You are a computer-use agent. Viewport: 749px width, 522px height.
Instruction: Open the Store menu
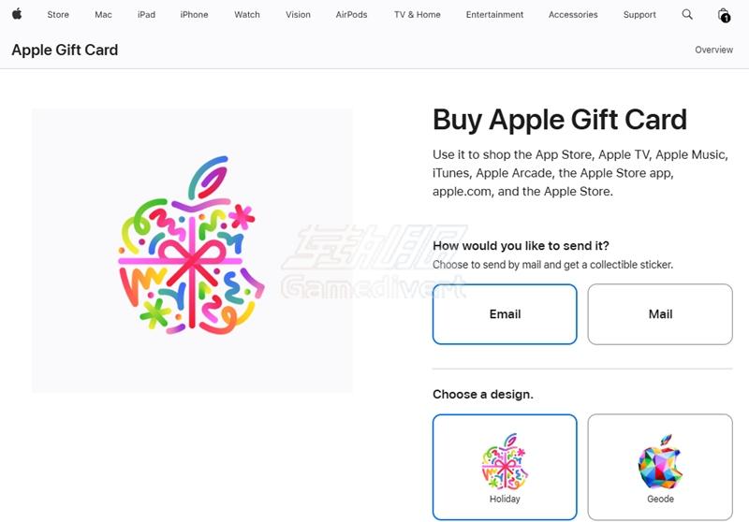point(58,15)
